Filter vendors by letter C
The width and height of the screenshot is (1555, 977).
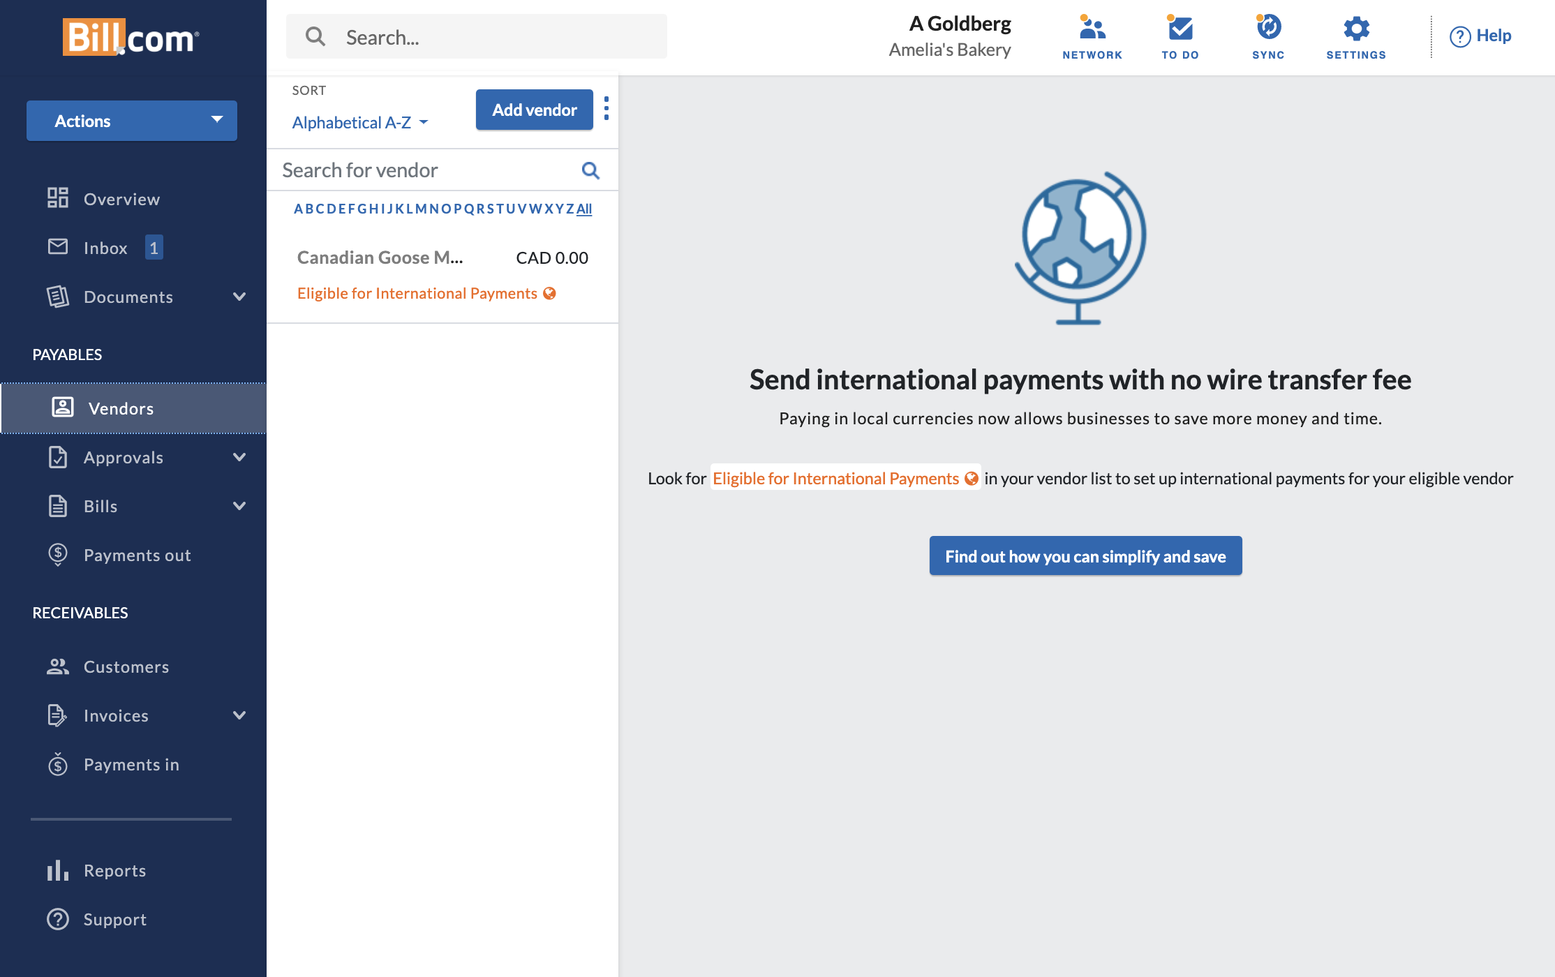[320, 209]
